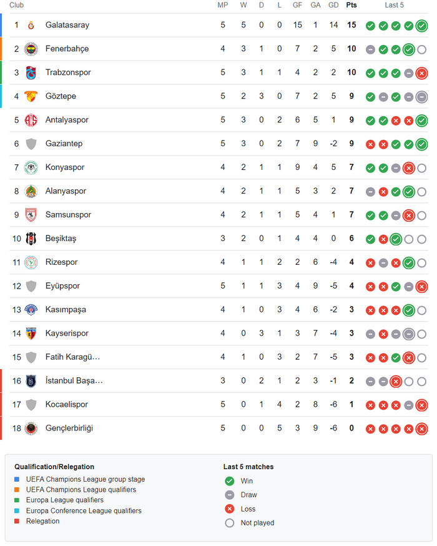Screen dimensions: 437x546
Task: Select the İstanbul Başakşehir row name
Action: [x=74, y=380]
